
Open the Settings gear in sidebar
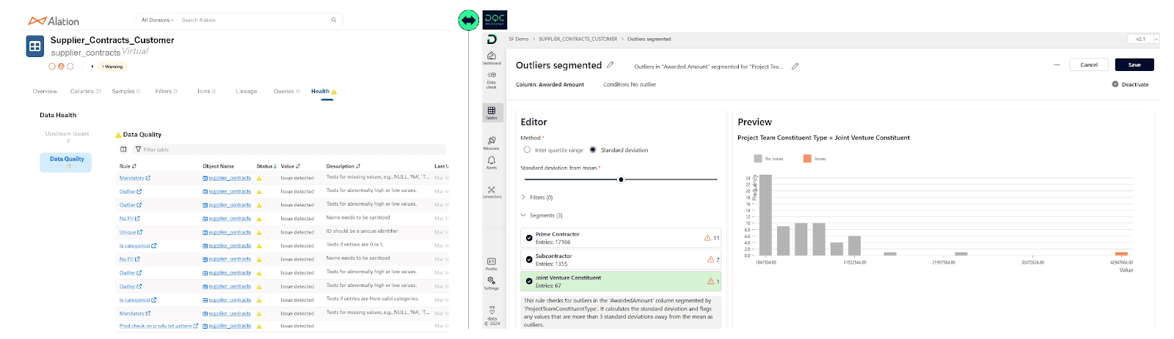click(491, 282)
